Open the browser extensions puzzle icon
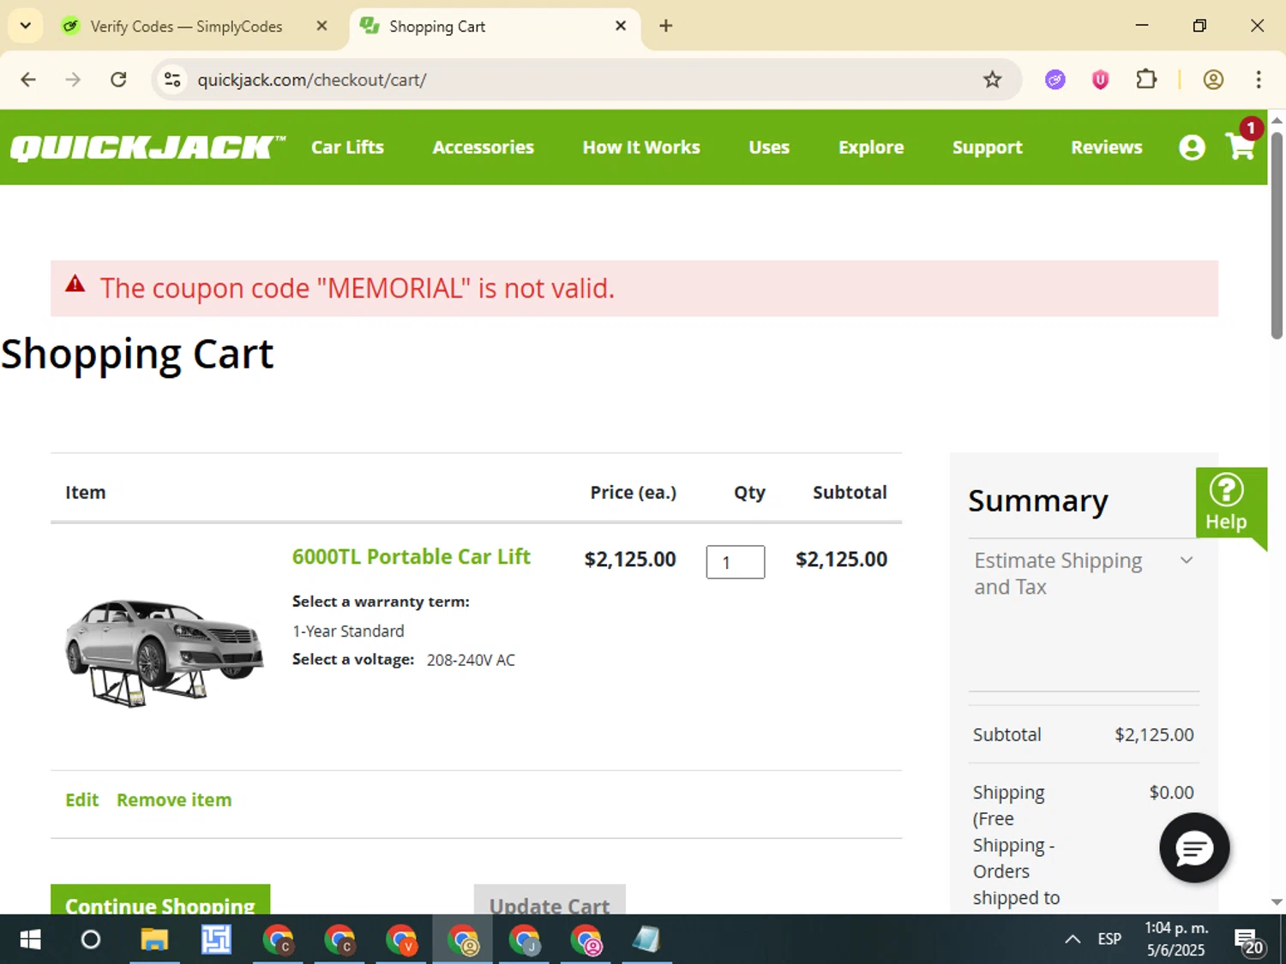 [x=1146, y=80]
